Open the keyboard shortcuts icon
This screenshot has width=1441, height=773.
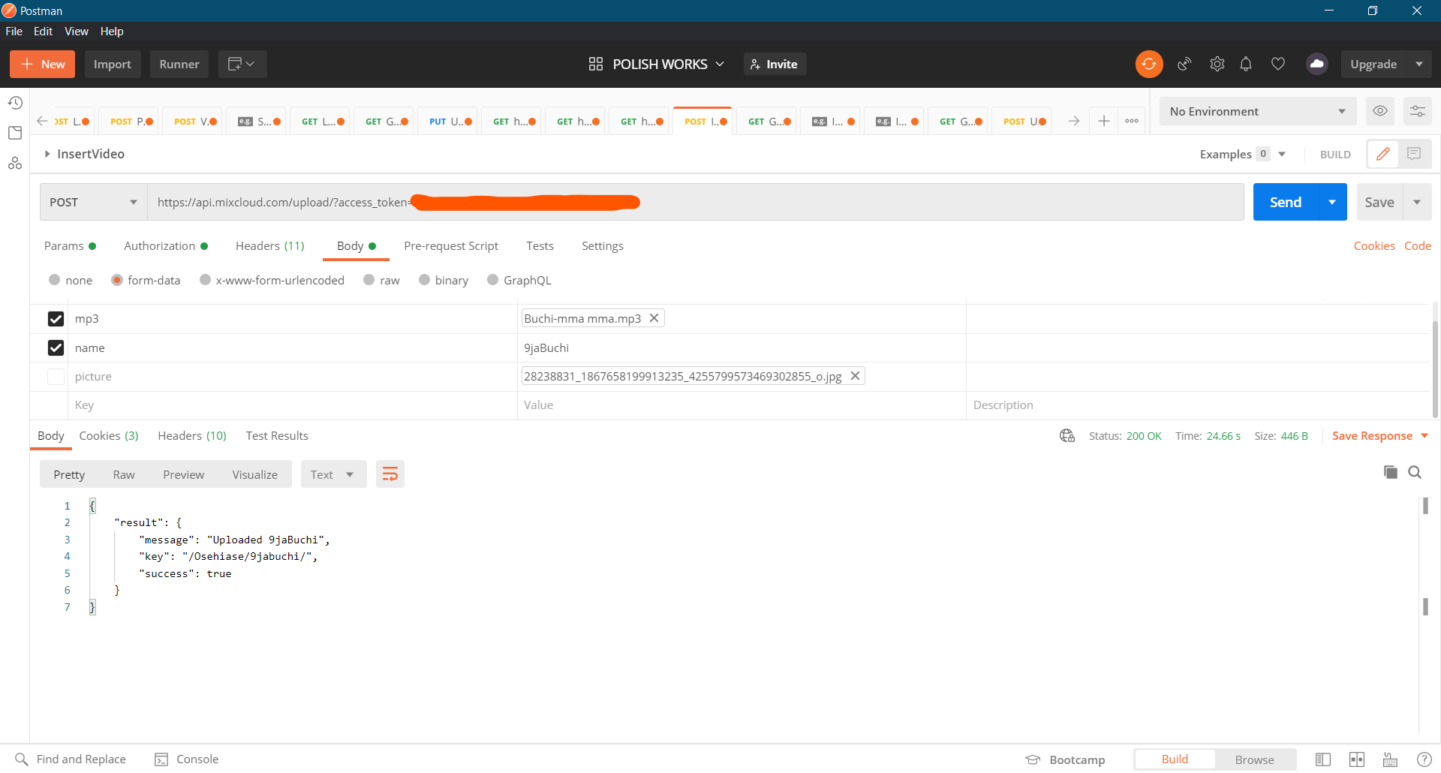(1390, 759)
